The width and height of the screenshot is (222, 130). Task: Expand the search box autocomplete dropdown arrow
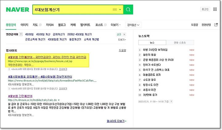click(120, 10)
